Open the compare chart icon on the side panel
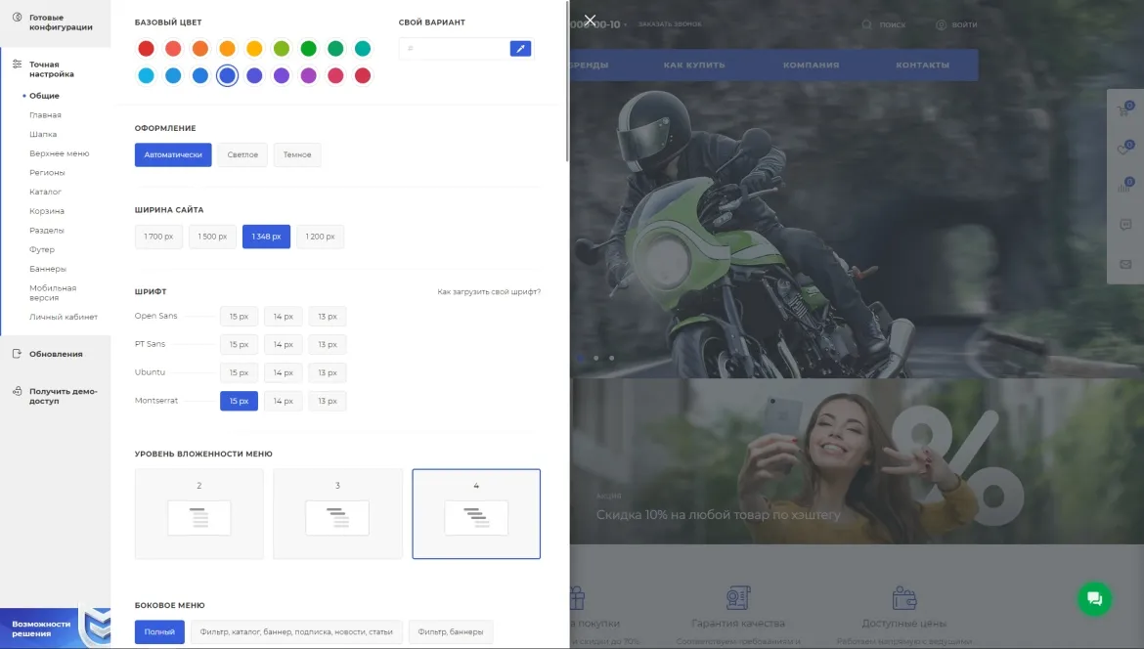Image resolution: width=1144 pixels, height=649 pixels. (1124, 186)
